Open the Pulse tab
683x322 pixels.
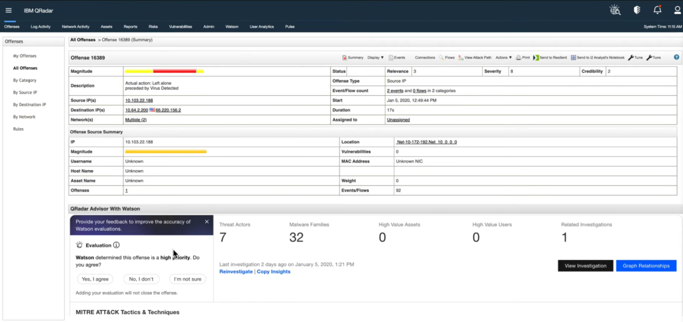289,27
